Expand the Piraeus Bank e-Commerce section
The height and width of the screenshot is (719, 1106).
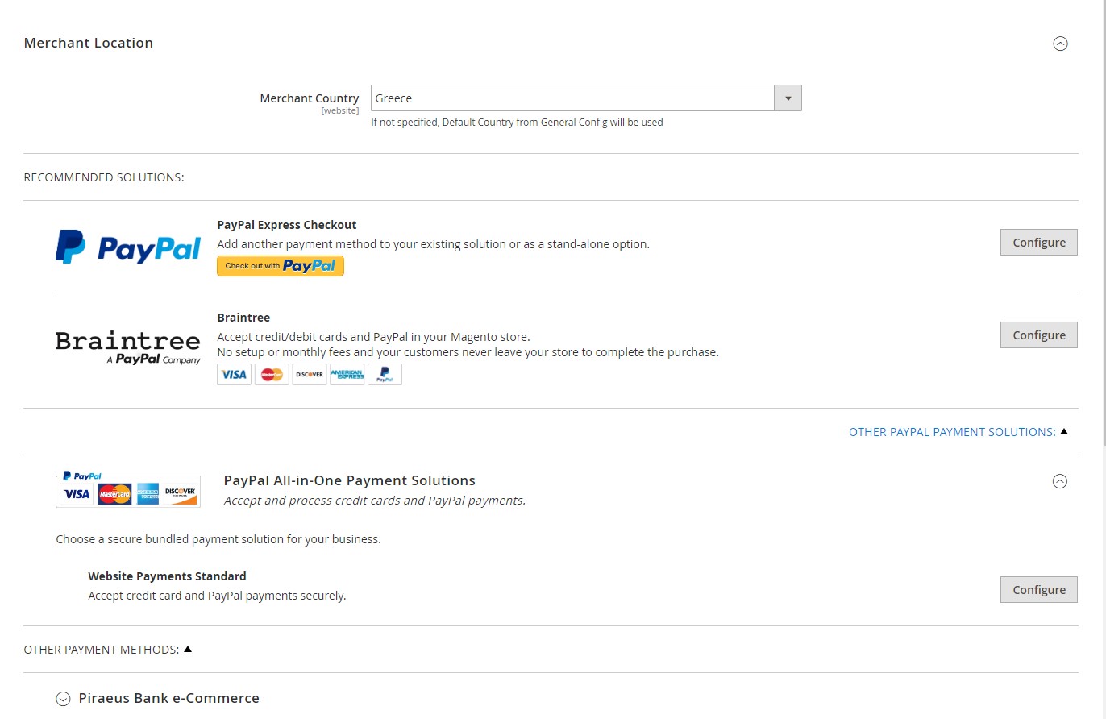coord(62,698)
